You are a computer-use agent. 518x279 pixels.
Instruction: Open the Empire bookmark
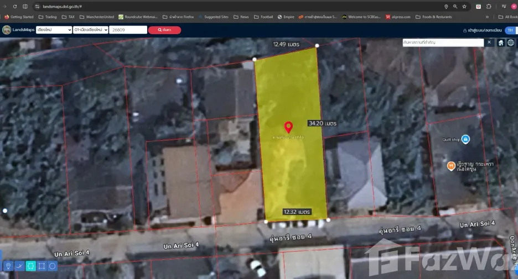[x=286, y=17]
